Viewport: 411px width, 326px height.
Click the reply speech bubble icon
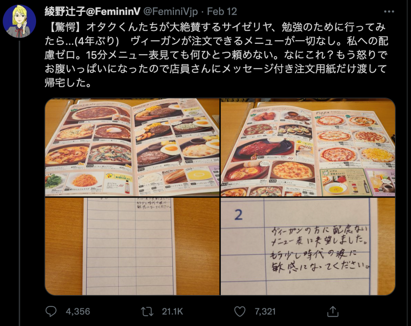click(x=51, y=311)
